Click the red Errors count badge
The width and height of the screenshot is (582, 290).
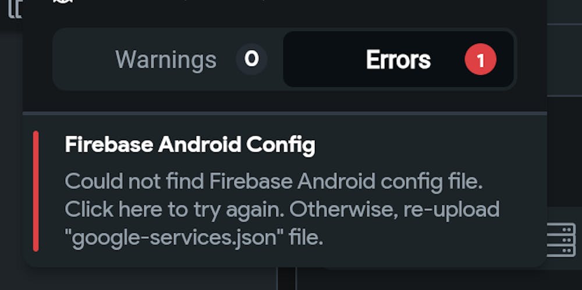480,59
